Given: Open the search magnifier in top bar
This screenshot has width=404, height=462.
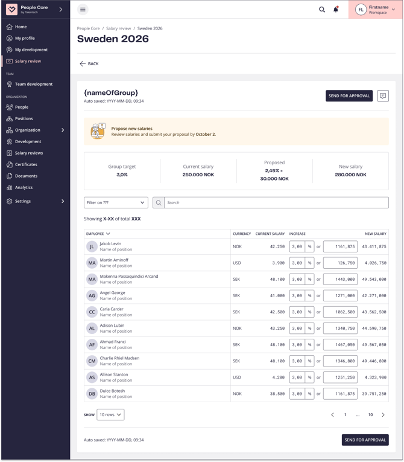Looking at the screenshot, I should click(x=322, y=10).
